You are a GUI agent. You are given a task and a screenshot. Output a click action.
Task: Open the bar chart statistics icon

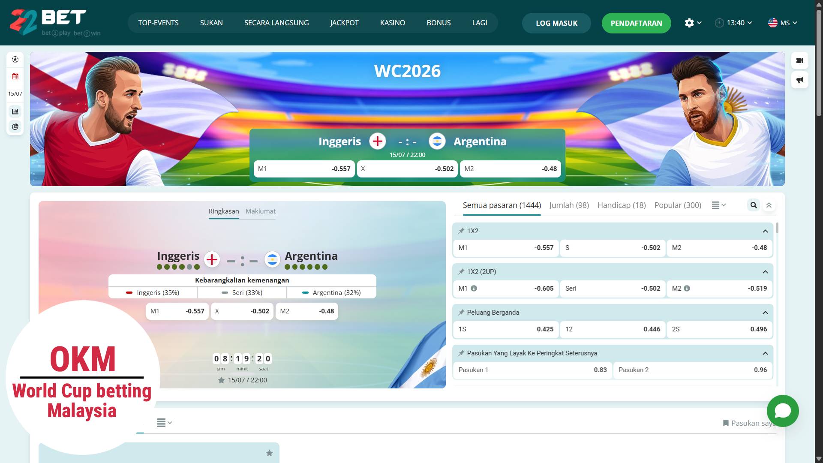coord(15,111)
